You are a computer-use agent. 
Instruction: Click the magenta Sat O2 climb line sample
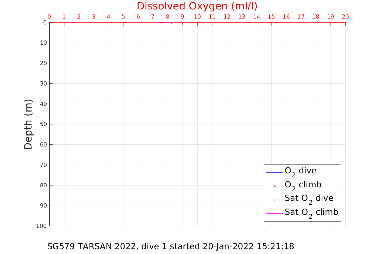(x=275, y=213)
